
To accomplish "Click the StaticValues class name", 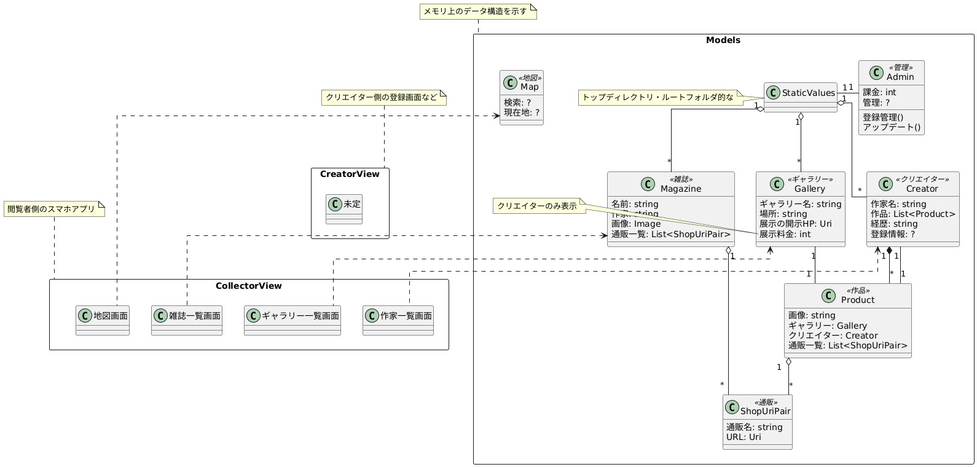I will 809,93.
